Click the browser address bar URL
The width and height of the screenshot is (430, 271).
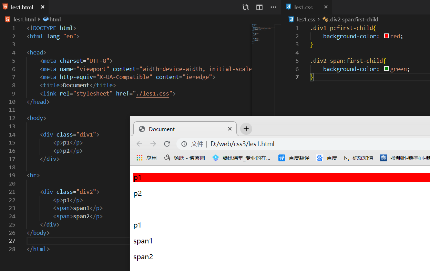pyautogui.click(x=242, y=144)
